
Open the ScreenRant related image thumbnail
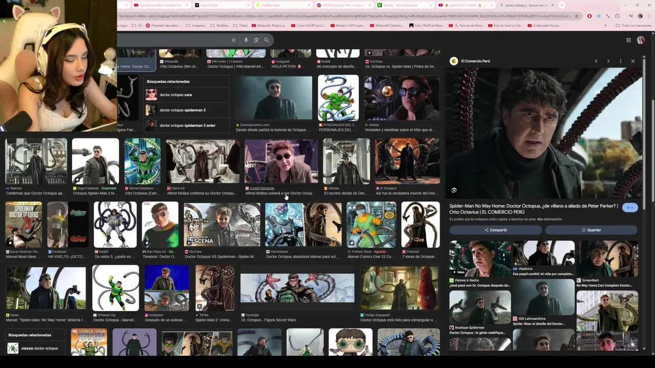tap(607, 259)
